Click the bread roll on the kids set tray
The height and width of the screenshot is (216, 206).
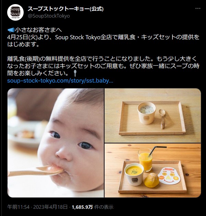click(x=152, y=180)
